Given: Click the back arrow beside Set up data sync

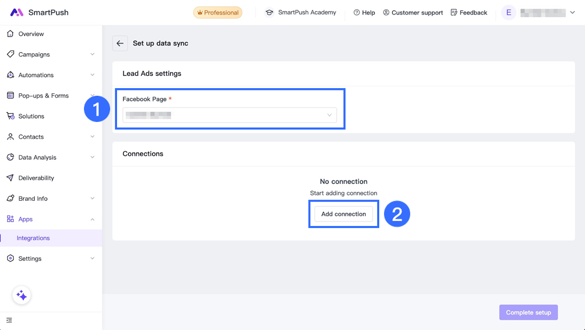Looking at the screenshot, I should [120, 43].
